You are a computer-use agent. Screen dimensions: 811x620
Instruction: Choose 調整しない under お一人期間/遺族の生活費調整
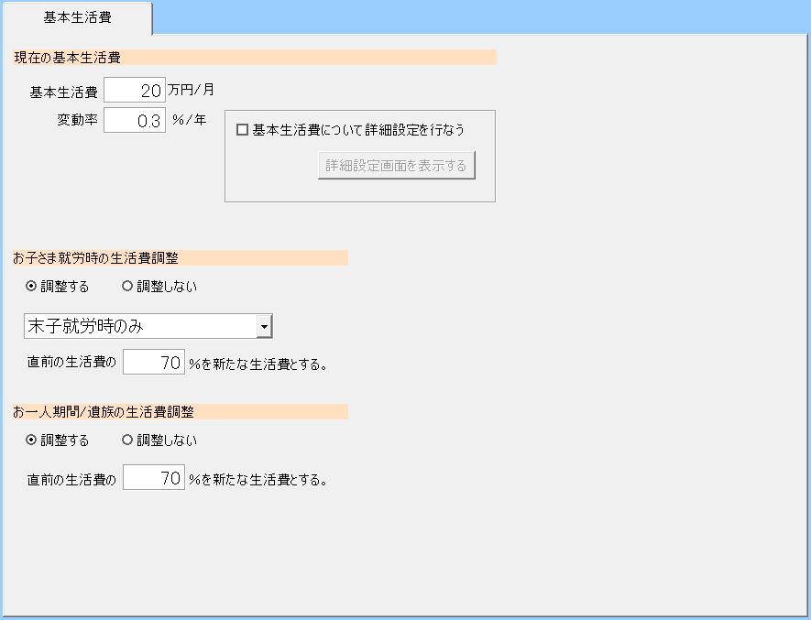coord(127,441)
